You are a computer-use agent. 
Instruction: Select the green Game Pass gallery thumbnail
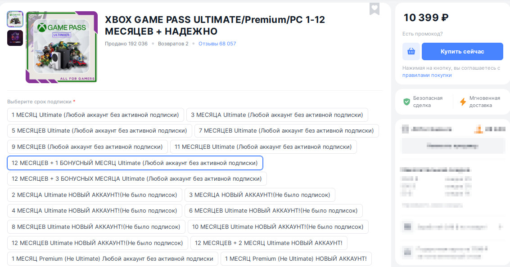[15, 19]
